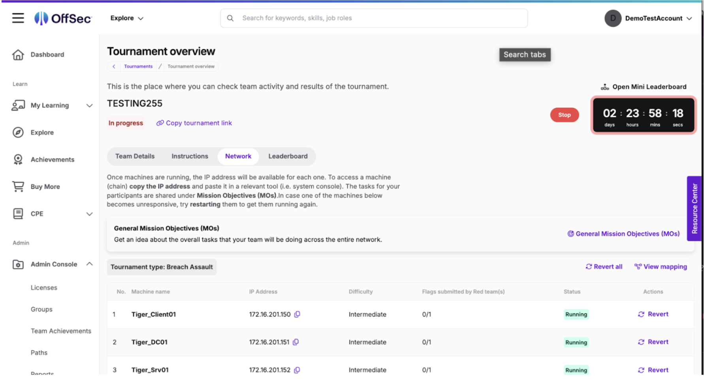The image size is (704, 380).
Task: Click back arrow in breadcrumb
Action: point(114,66)
